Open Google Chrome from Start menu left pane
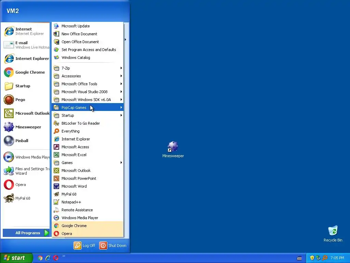The image size is (350, 263). [26, 72]
